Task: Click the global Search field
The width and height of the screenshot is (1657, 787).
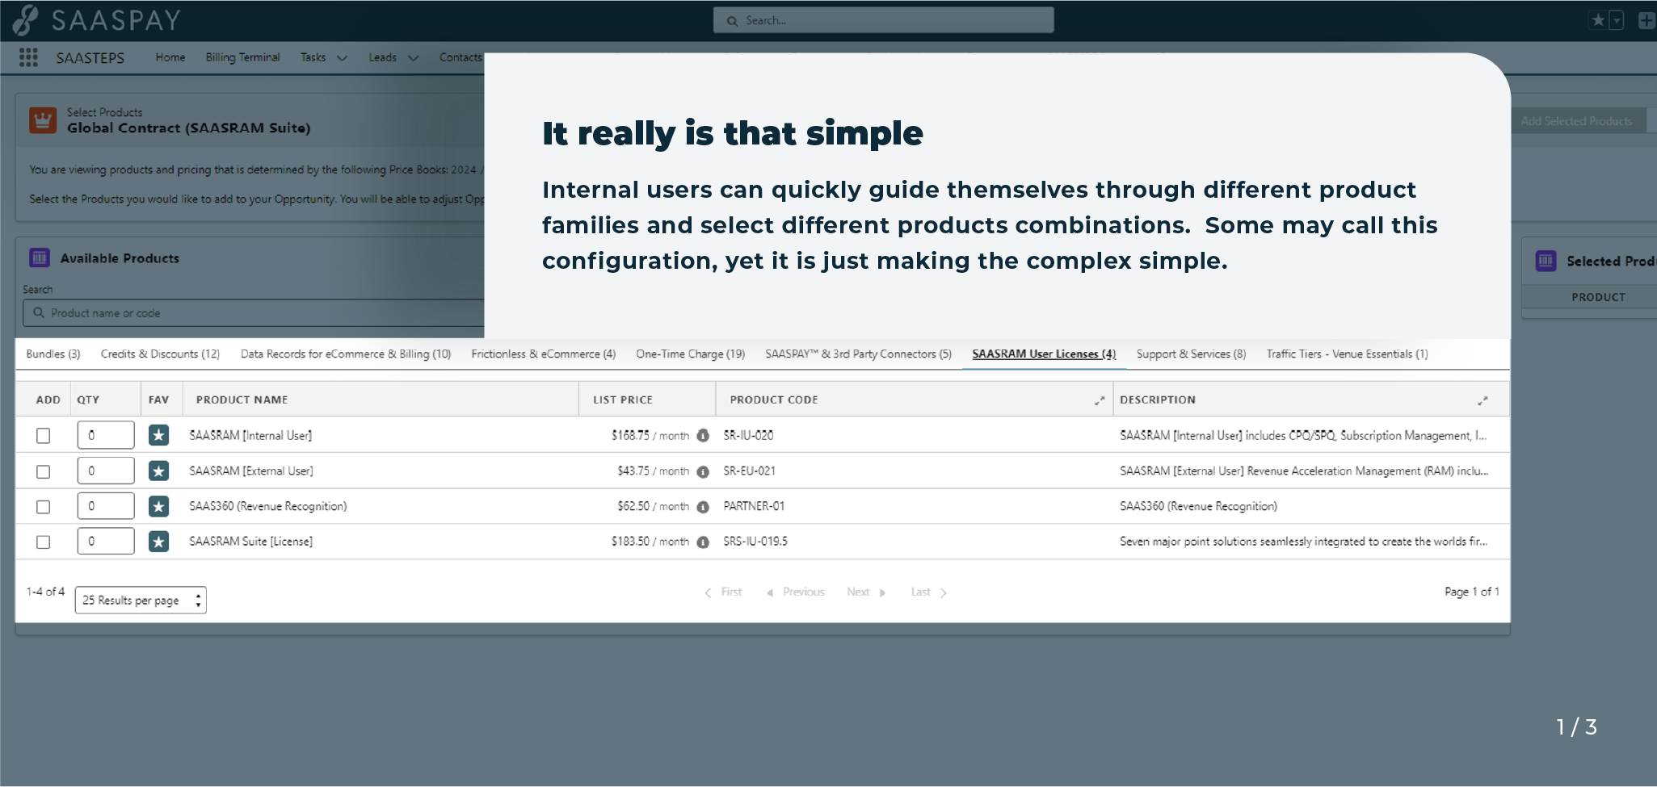Action: pos(883,20)
